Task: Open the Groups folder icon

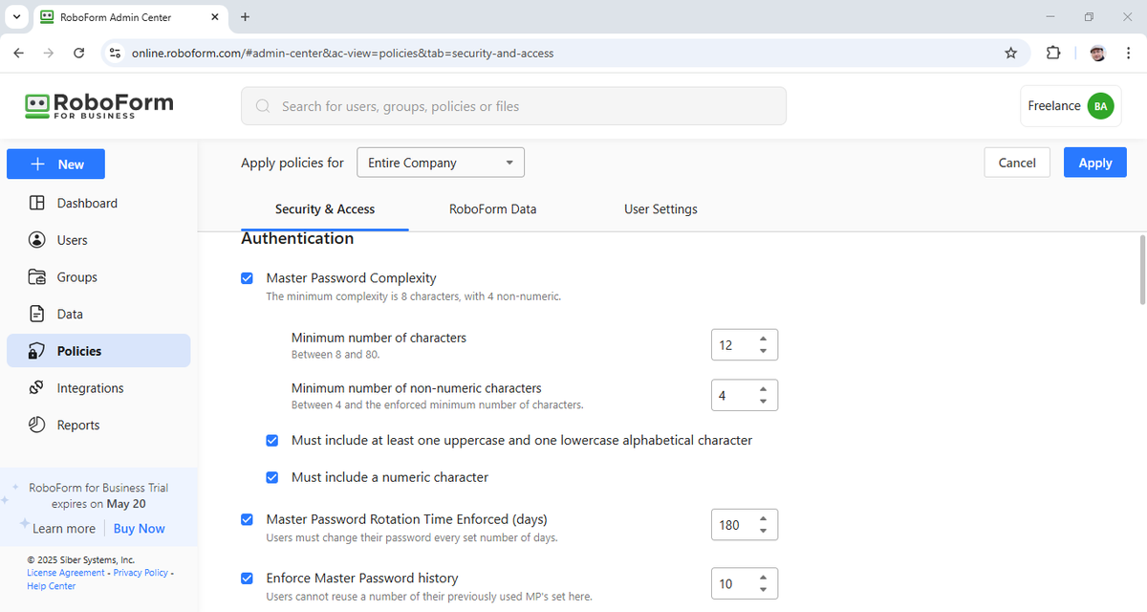Action: [x=37, y=277]
